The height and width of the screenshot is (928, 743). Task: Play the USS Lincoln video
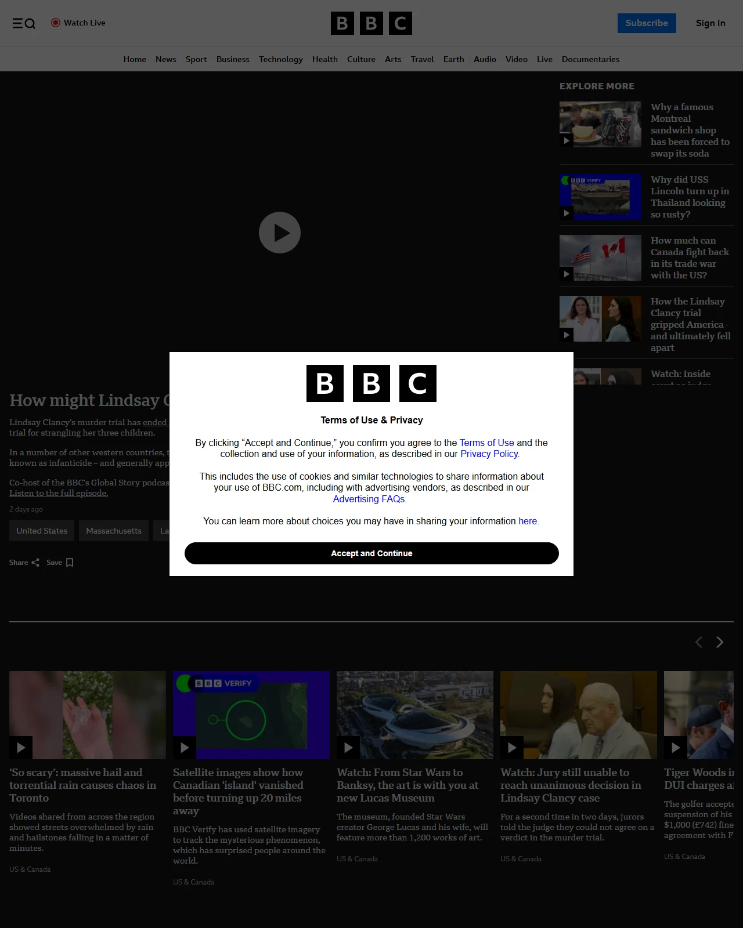pos(567,213)
